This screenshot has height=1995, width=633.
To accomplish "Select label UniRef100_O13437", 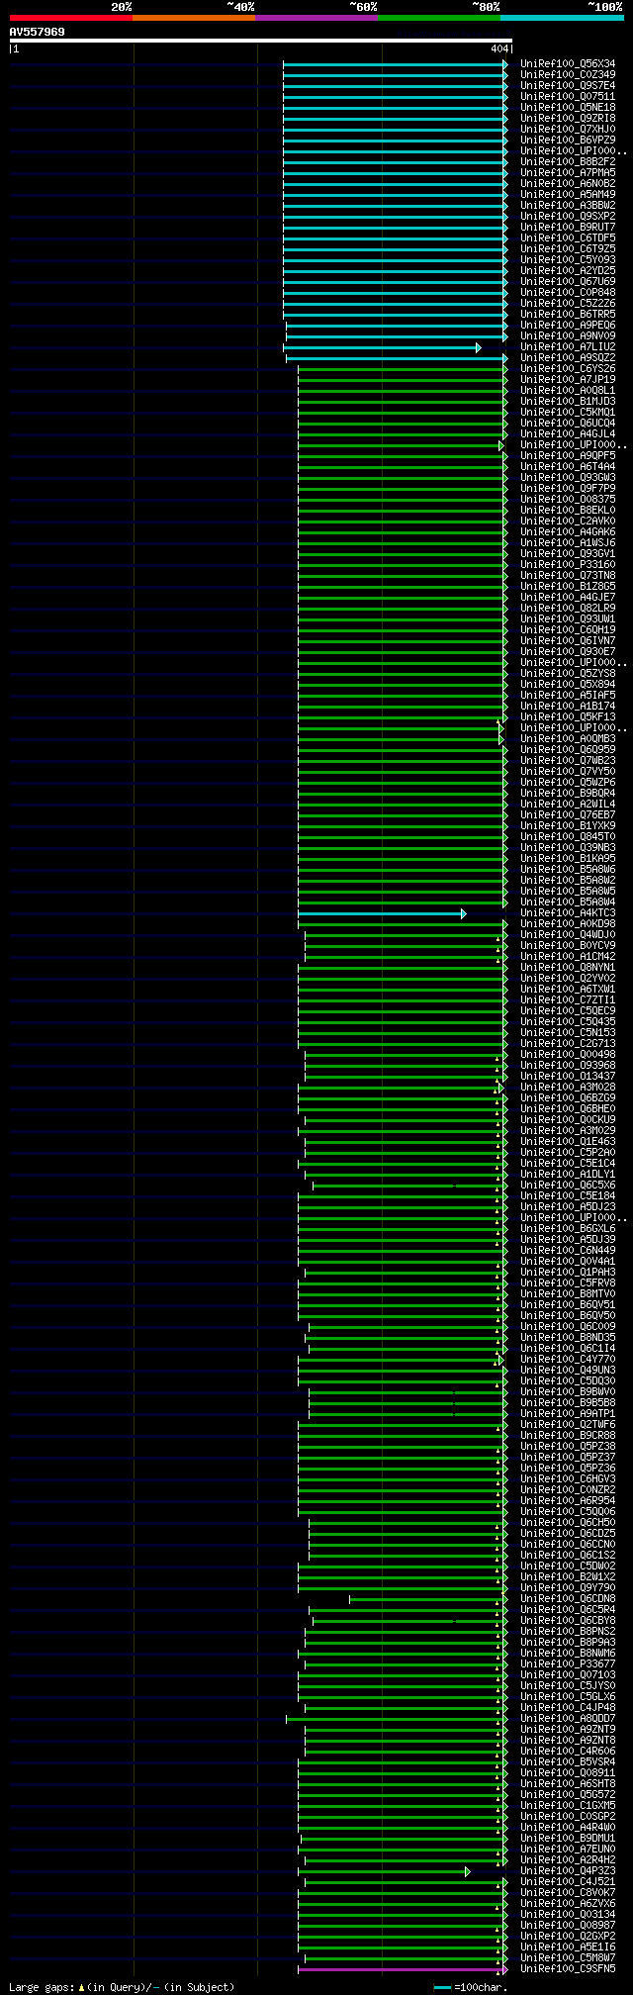I will [568, 1077].
